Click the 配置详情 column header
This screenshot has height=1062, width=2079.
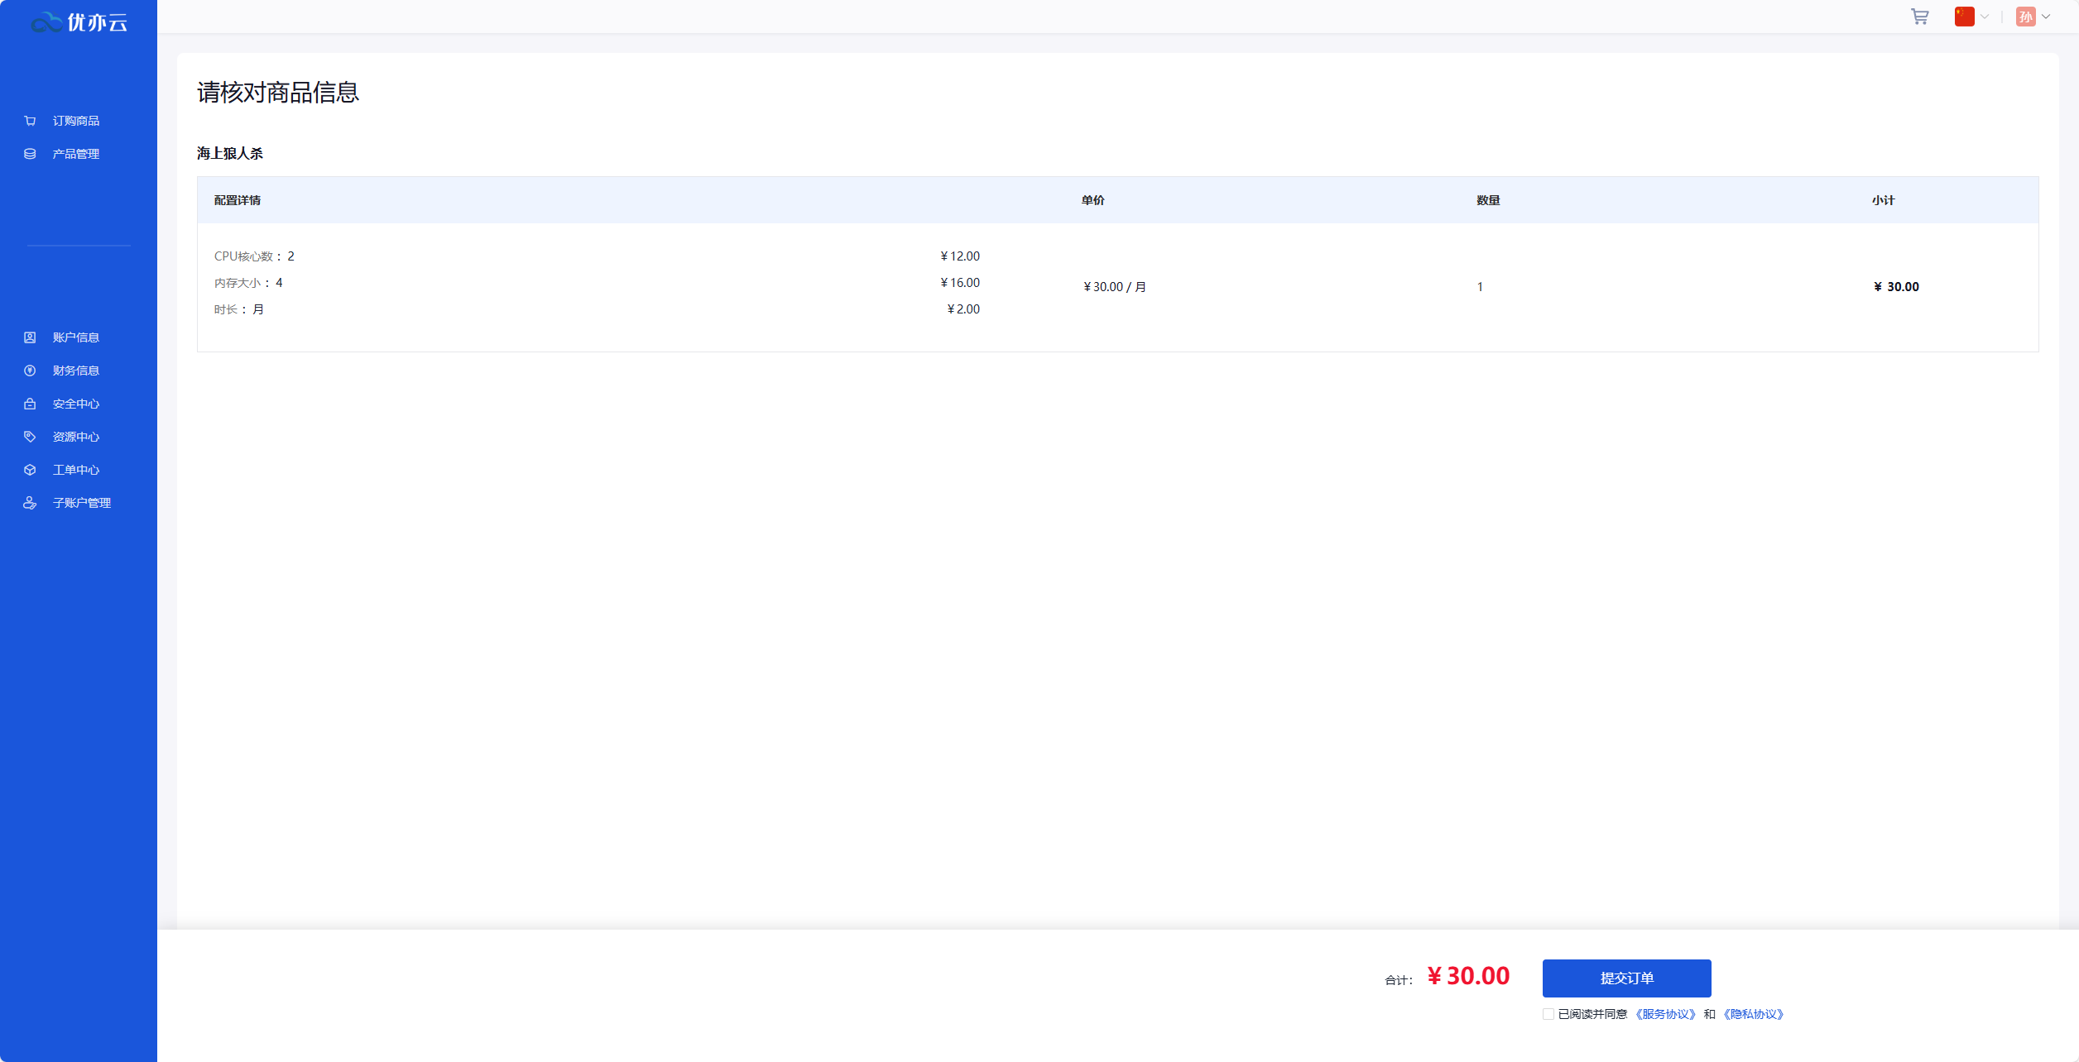(x=238, y=200)
